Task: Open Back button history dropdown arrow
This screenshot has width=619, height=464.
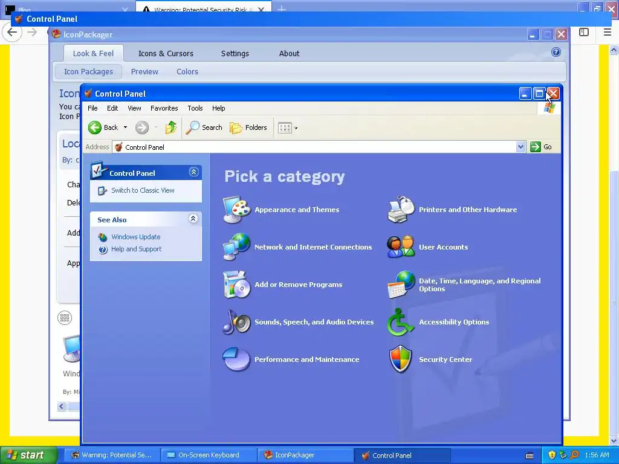Action: (125, 127)
